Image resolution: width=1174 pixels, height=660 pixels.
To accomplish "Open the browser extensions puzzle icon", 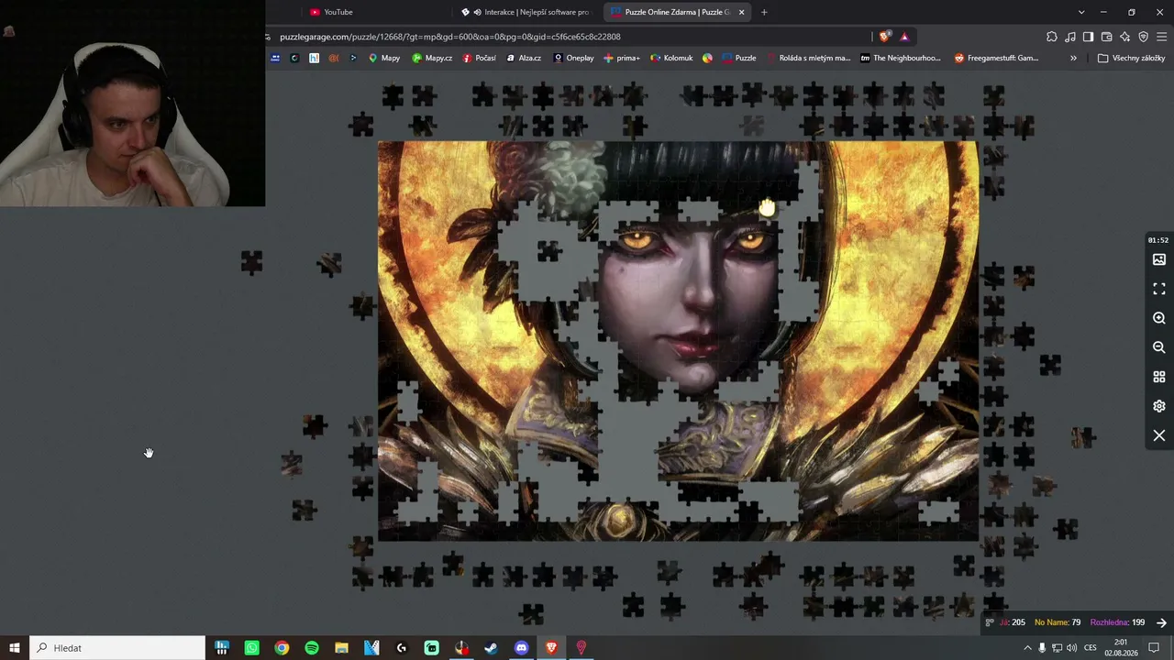I will click(x=1052, y=37).
